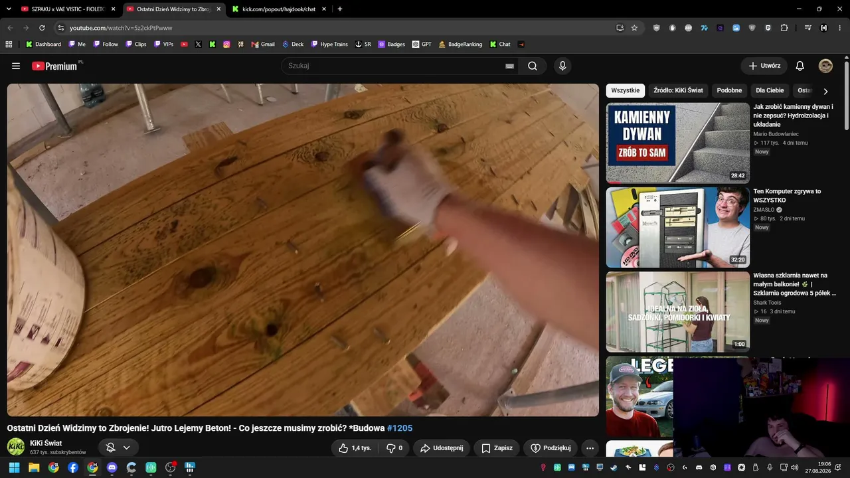Open the BadgeRanking bookmark
The width and height of the screenshot is (850, 478).
(460, 44)
